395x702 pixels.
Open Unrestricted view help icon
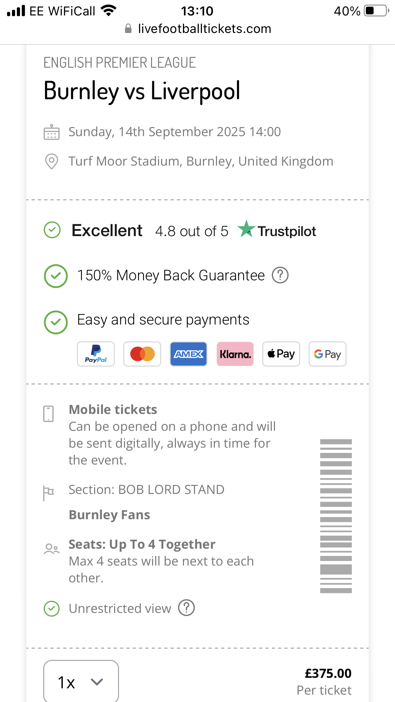pyautogui.click(x=186, y=608)
